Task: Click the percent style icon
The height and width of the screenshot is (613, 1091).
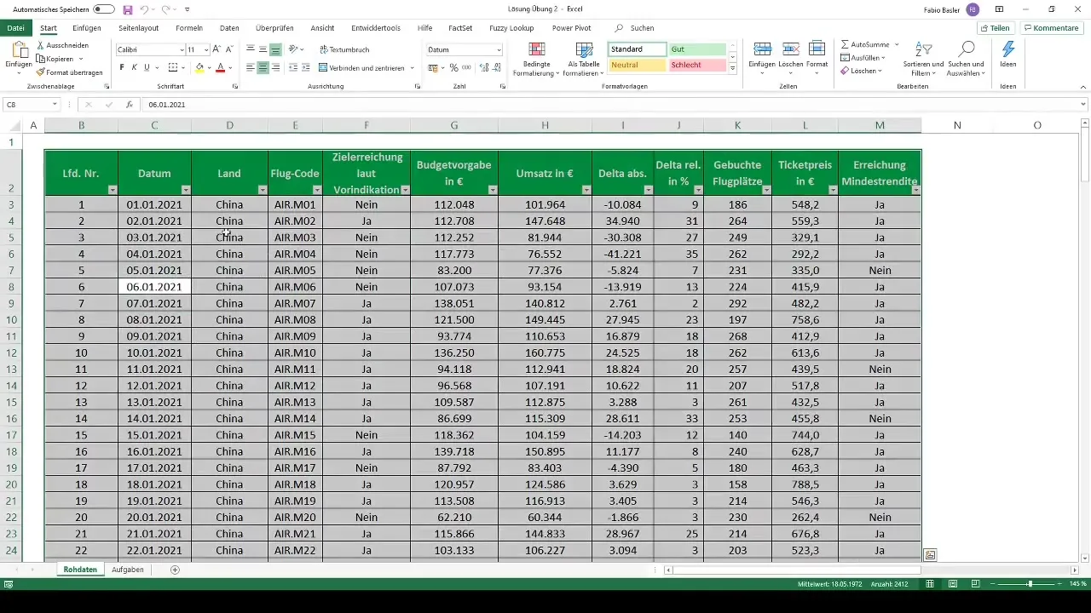Action: pos(453,67)
